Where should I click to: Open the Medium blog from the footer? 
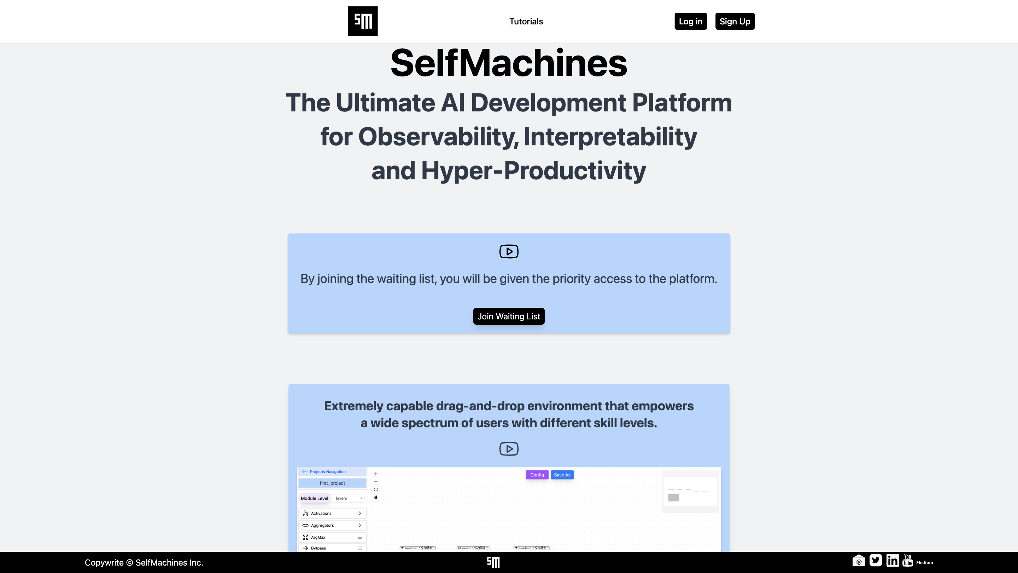click(925, 562)
